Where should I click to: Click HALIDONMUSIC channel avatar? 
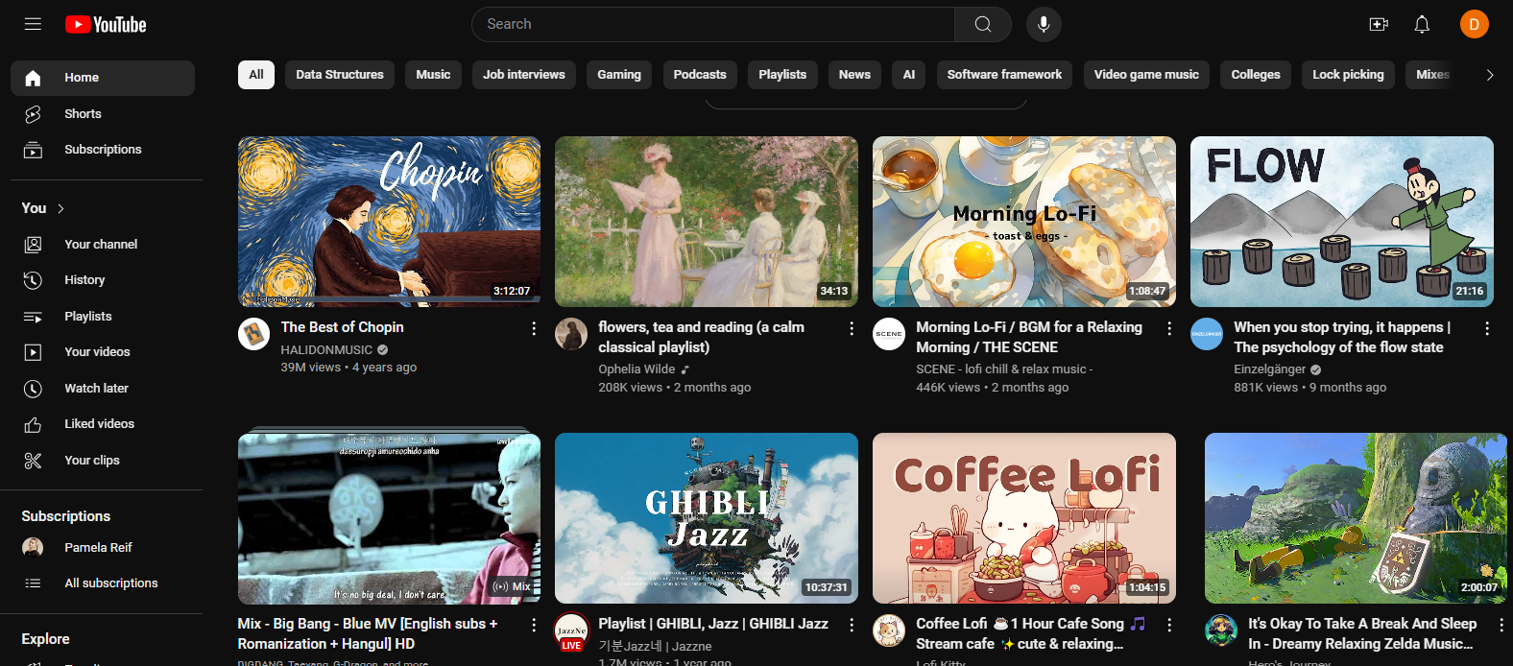tap(253, 334)
